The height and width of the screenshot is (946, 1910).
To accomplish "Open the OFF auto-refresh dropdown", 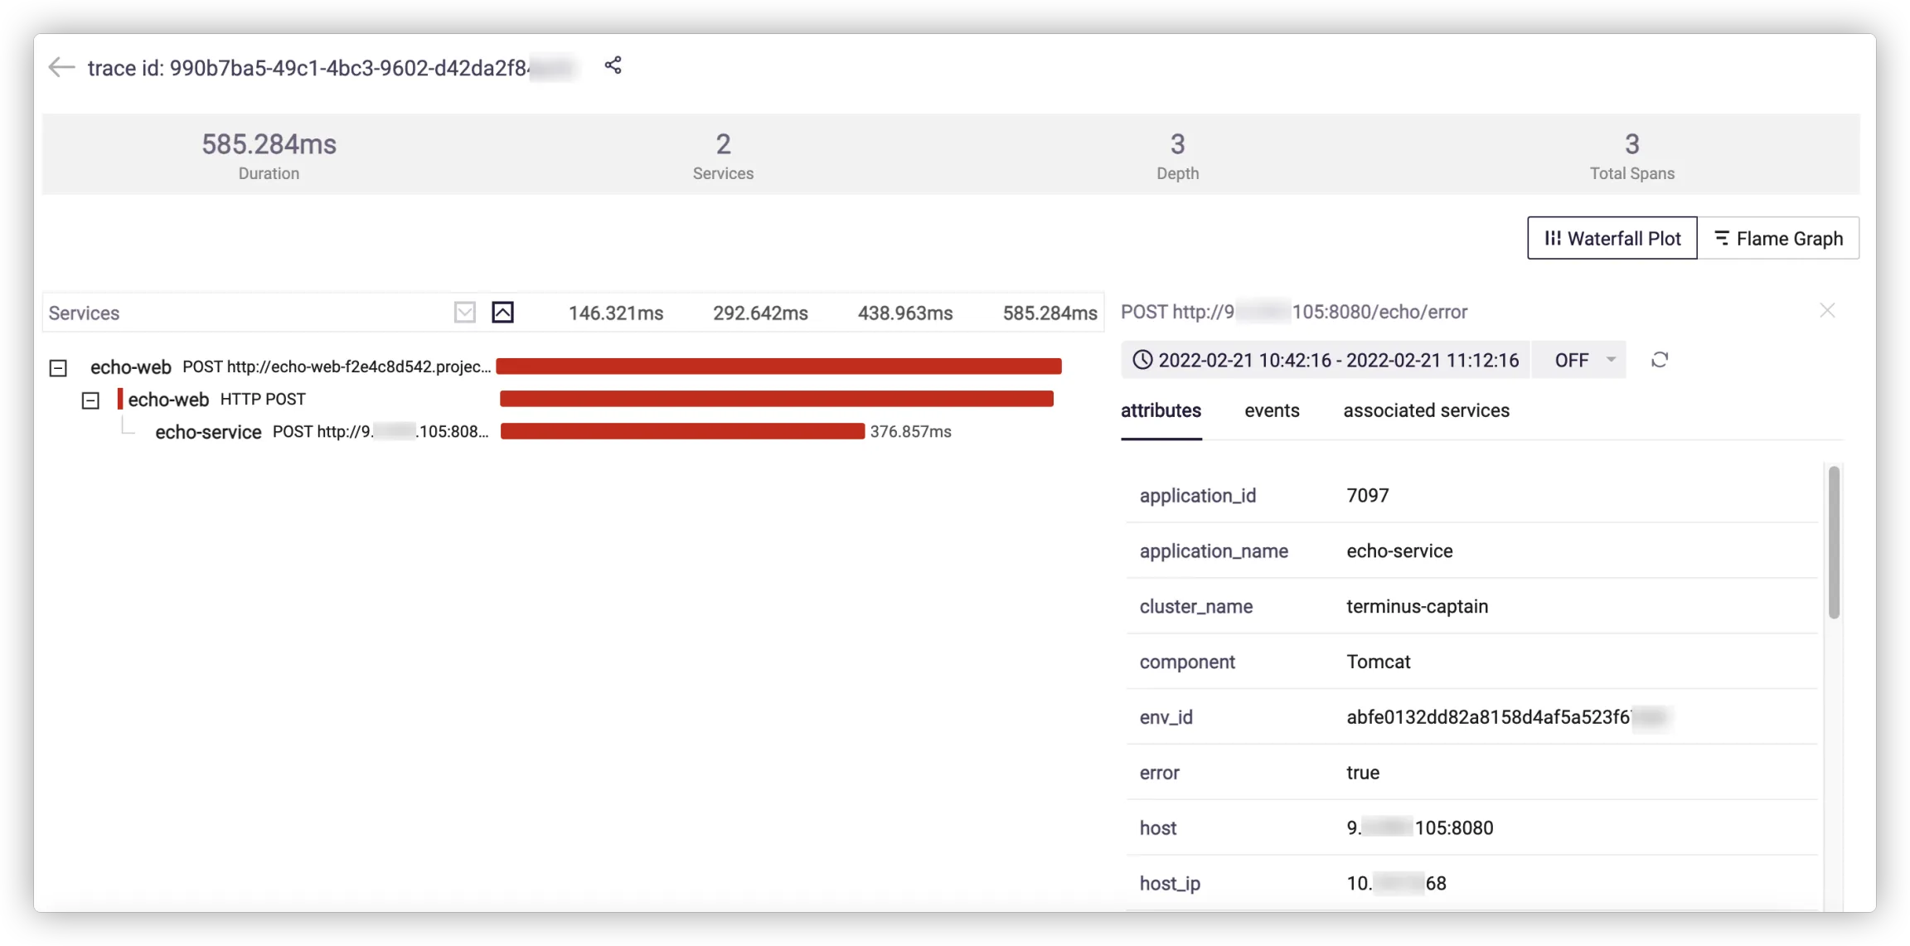I will (x=1584, y=360).
